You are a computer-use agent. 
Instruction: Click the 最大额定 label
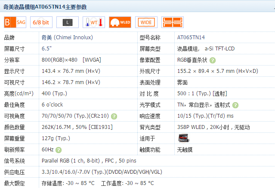click(14, 183)
